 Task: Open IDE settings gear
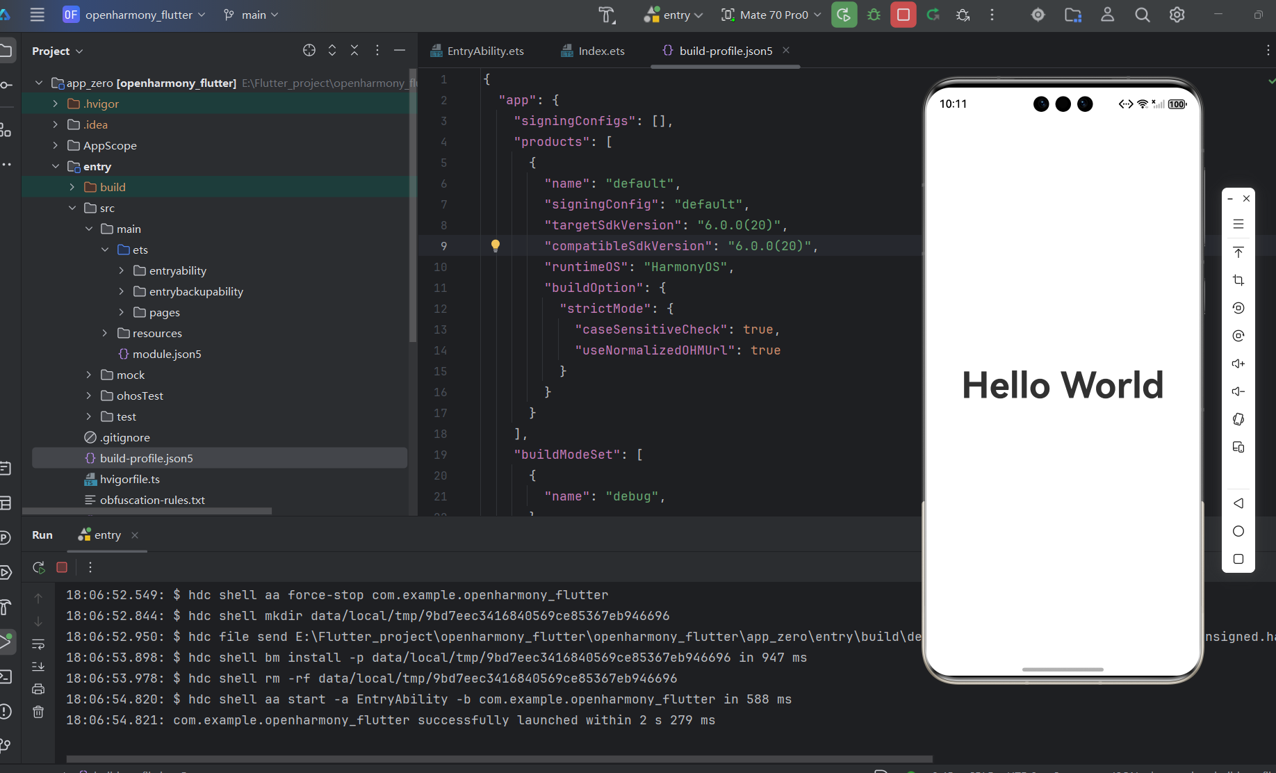[1177, 15]
